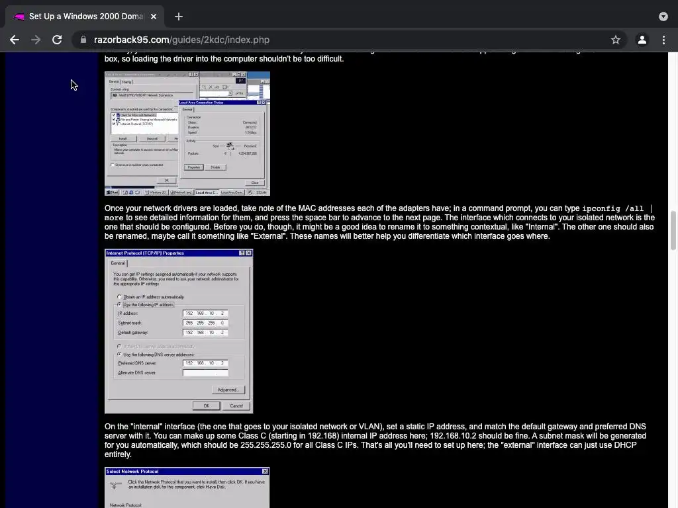678x508 pixels.
Task: Open the Local Area Connection screenshot thumbnail
Action: click(x=187, y=134)
